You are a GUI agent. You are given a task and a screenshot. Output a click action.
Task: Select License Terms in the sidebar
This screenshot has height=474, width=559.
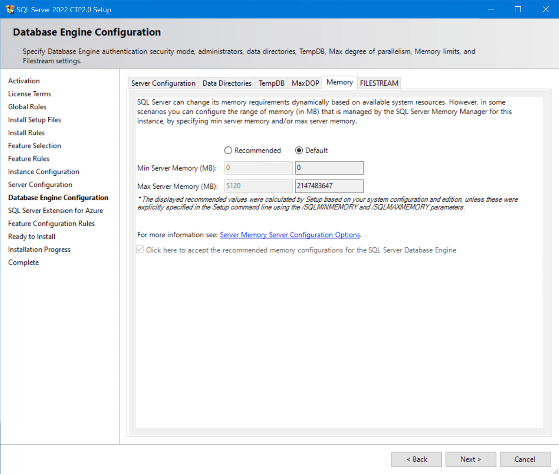(x=29, y=94)
